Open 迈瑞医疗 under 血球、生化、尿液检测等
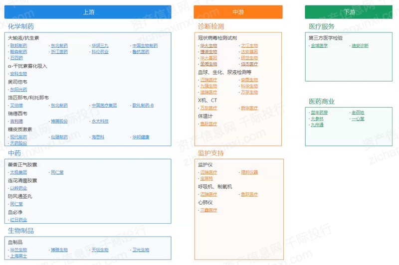This screenshot has width=399, height=265. (x=208, y=80)
